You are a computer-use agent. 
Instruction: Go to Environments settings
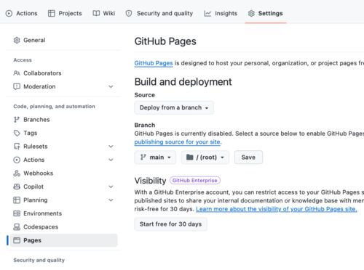click(63, 213)
